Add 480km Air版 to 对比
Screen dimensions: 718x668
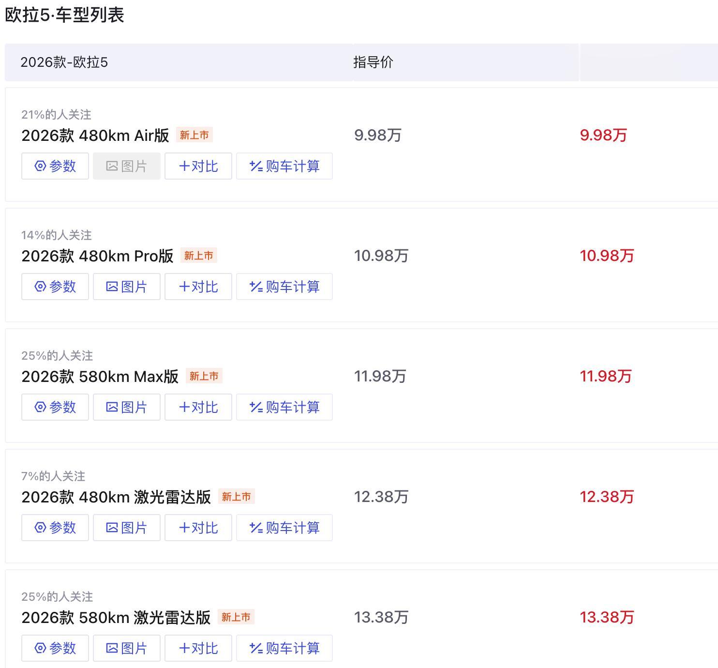click(x=198, y=166)
